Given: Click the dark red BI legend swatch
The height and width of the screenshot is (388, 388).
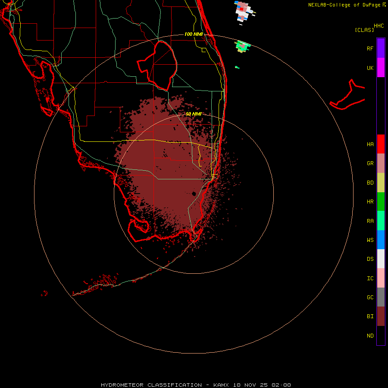Looking at the screenshot, I should coord(381,316).
